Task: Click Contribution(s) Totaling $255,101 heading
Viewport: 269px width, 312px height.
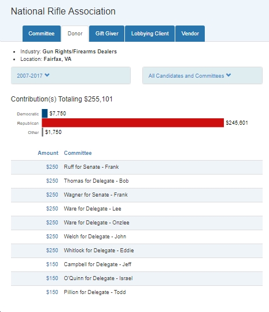Action: click(x=62, y=99)
